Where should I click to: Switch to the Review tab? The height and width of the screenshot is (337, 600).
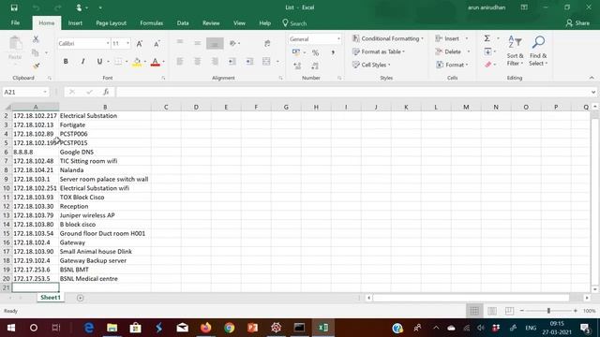click(x=211, y=22)
